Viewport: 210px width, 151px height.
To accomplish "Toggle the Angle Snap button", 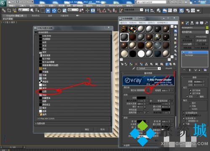I will tap(104, 10).
